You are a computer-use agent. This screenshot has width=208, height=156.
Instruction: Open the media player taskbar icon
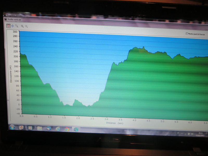(x=30, y=128)
